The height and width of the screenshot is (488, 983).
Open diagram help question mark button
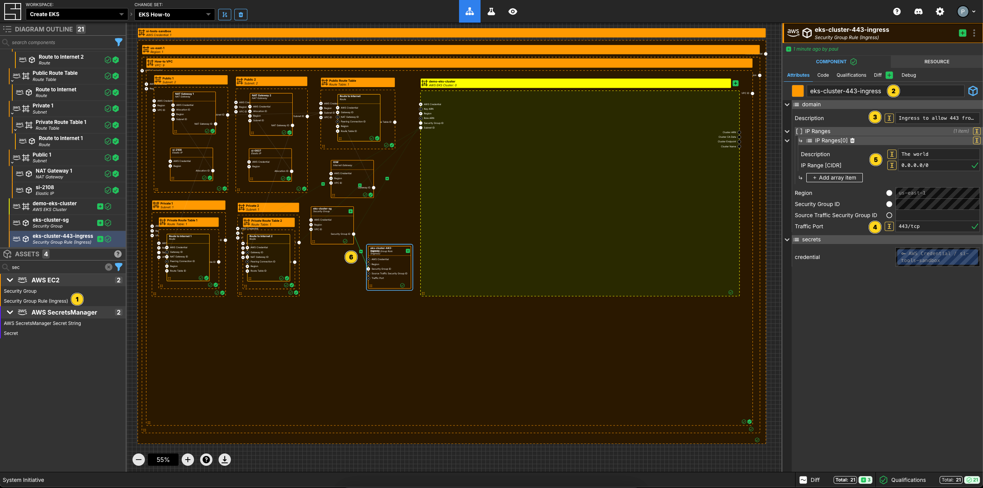206,460
